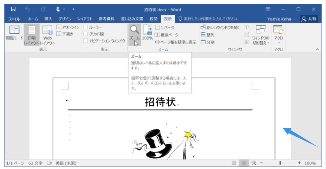326x169 pixels.
Task: Select the 表示 tab
Action: [x=168, y=19]
